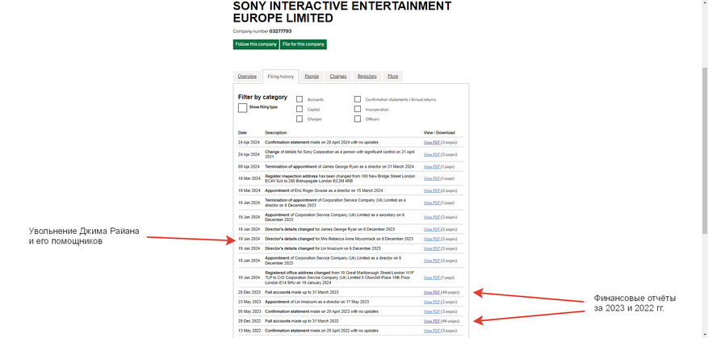Screen dimensions: 708x338
Task: Click the Description column header
Action: click(x=276, y=132)
